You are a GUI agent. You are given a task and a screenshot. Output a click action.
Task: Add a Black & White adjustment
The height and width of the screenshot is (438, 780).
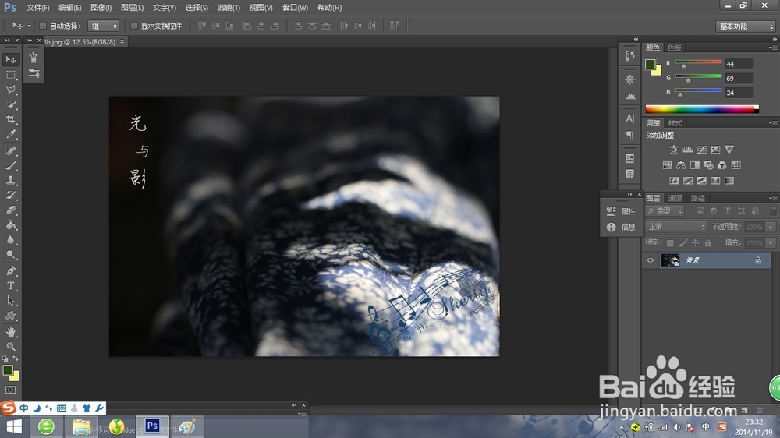694,165
